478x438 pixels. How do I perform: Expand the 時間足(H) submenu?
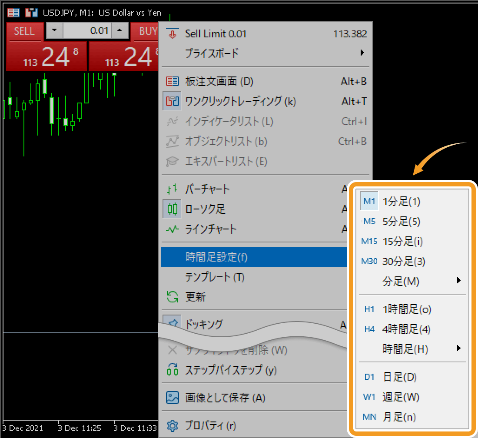point(412,348)
